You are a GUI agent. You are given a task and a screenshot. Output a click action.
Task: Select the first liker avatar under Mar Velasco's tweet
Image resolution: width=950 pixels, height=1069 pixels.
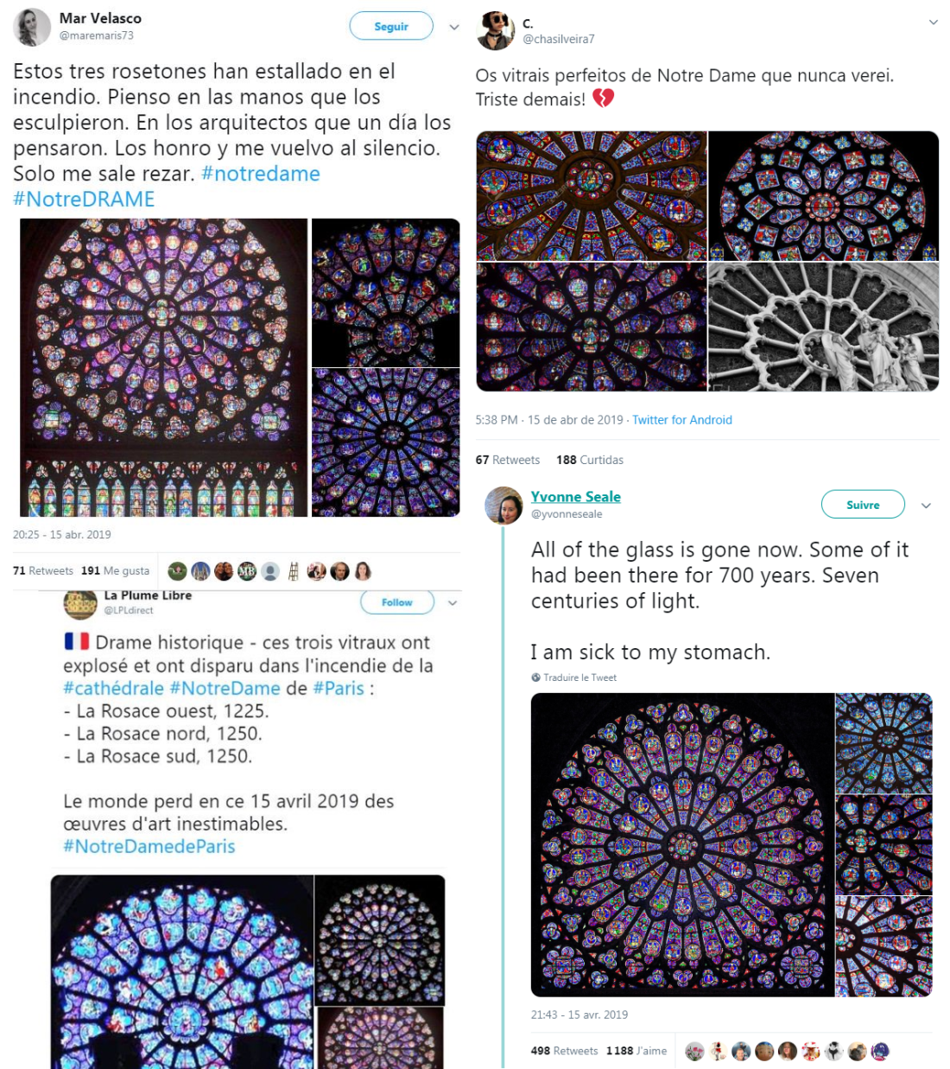coord(178,571)
